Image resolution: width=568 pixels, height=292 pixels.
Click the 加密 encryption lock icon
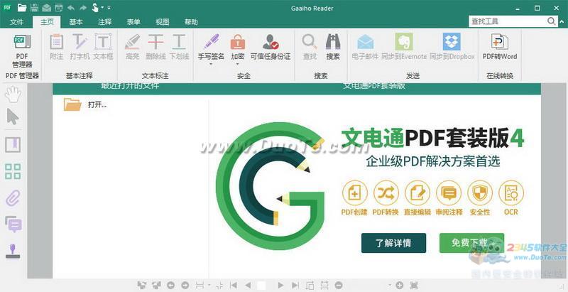coord(238,43)
